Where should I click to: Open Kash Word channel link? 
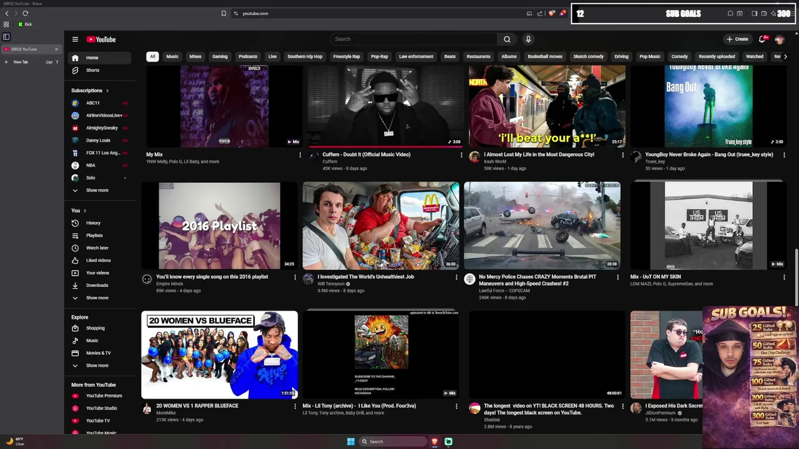(495, 162)
